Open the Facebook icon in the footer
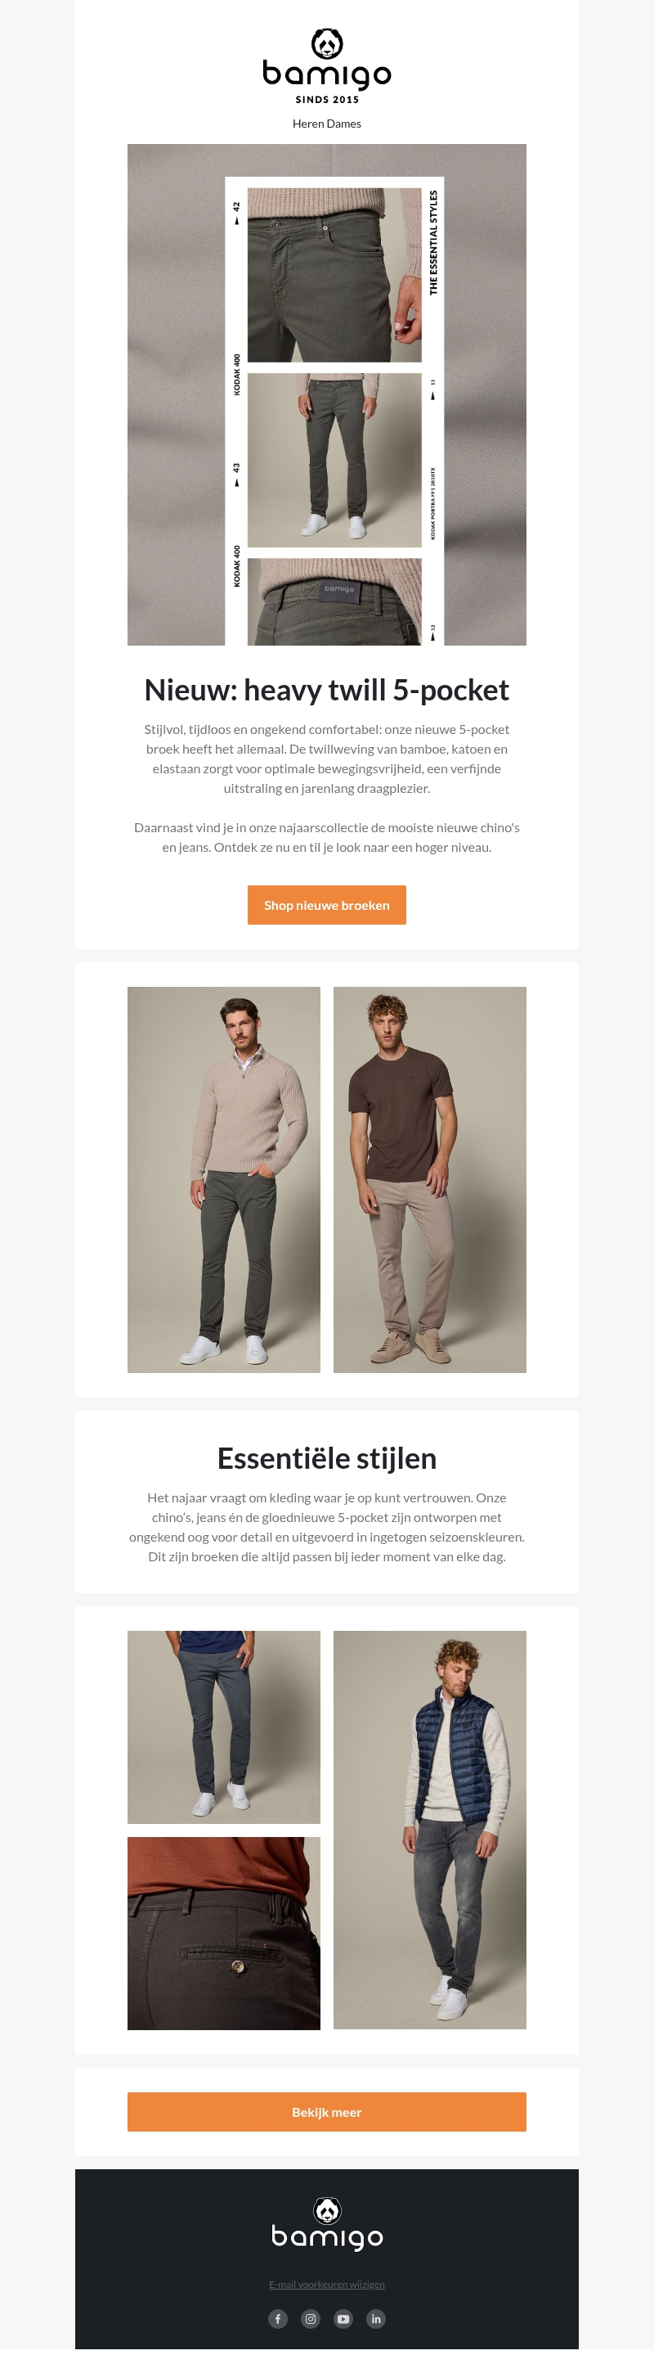Image resolution: width=654 pixels, height=2364 pixels. tap(278, 2319)
